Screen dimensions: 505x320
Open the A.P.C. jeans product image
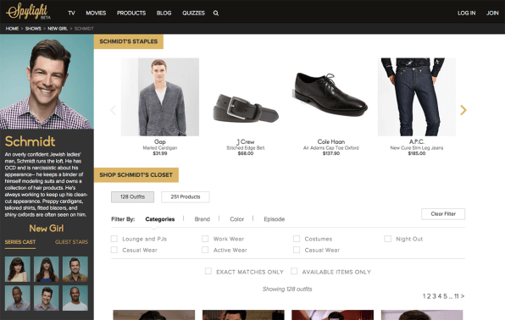(x=417, y=97)
